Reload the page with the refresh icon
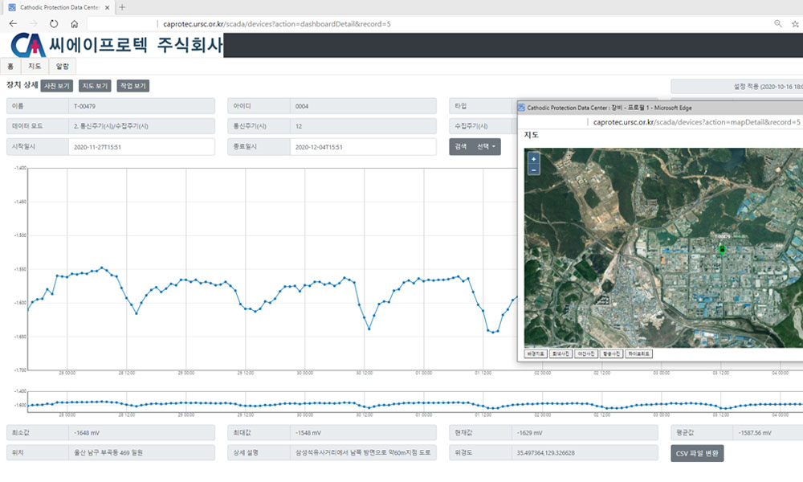803x482 pixels. (54, 23)
